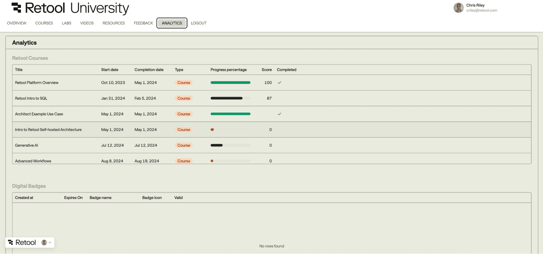
Task: Click the Course tag on the Advanced Workflows row
Action: (184, 161)
